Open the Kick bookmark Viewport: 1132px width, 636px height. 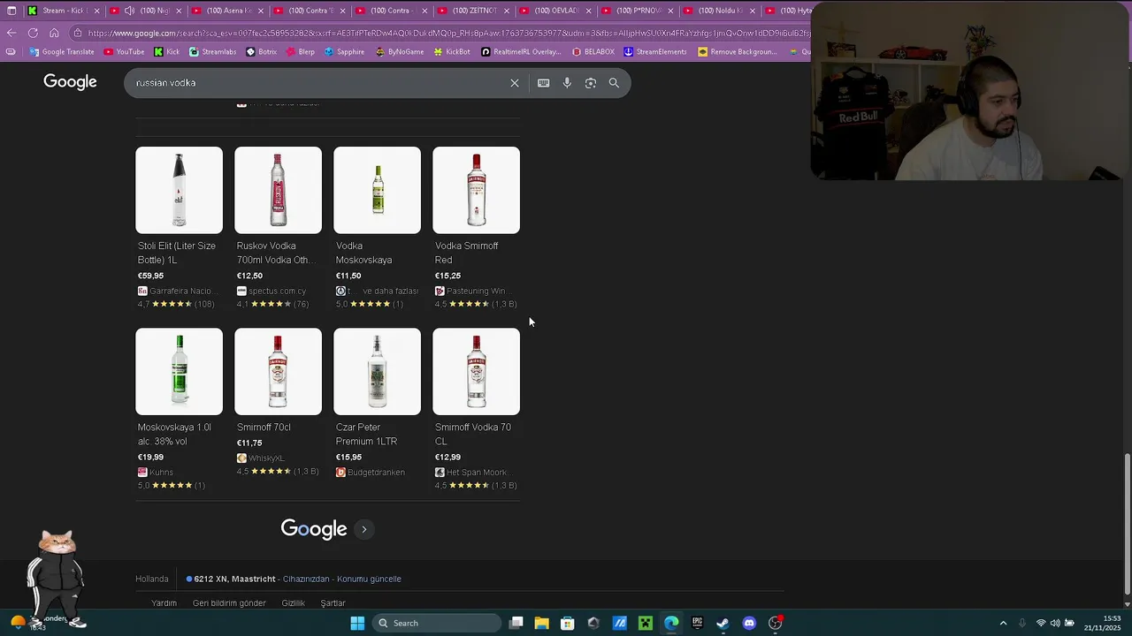pyautogui.click(x=167, y=51)
